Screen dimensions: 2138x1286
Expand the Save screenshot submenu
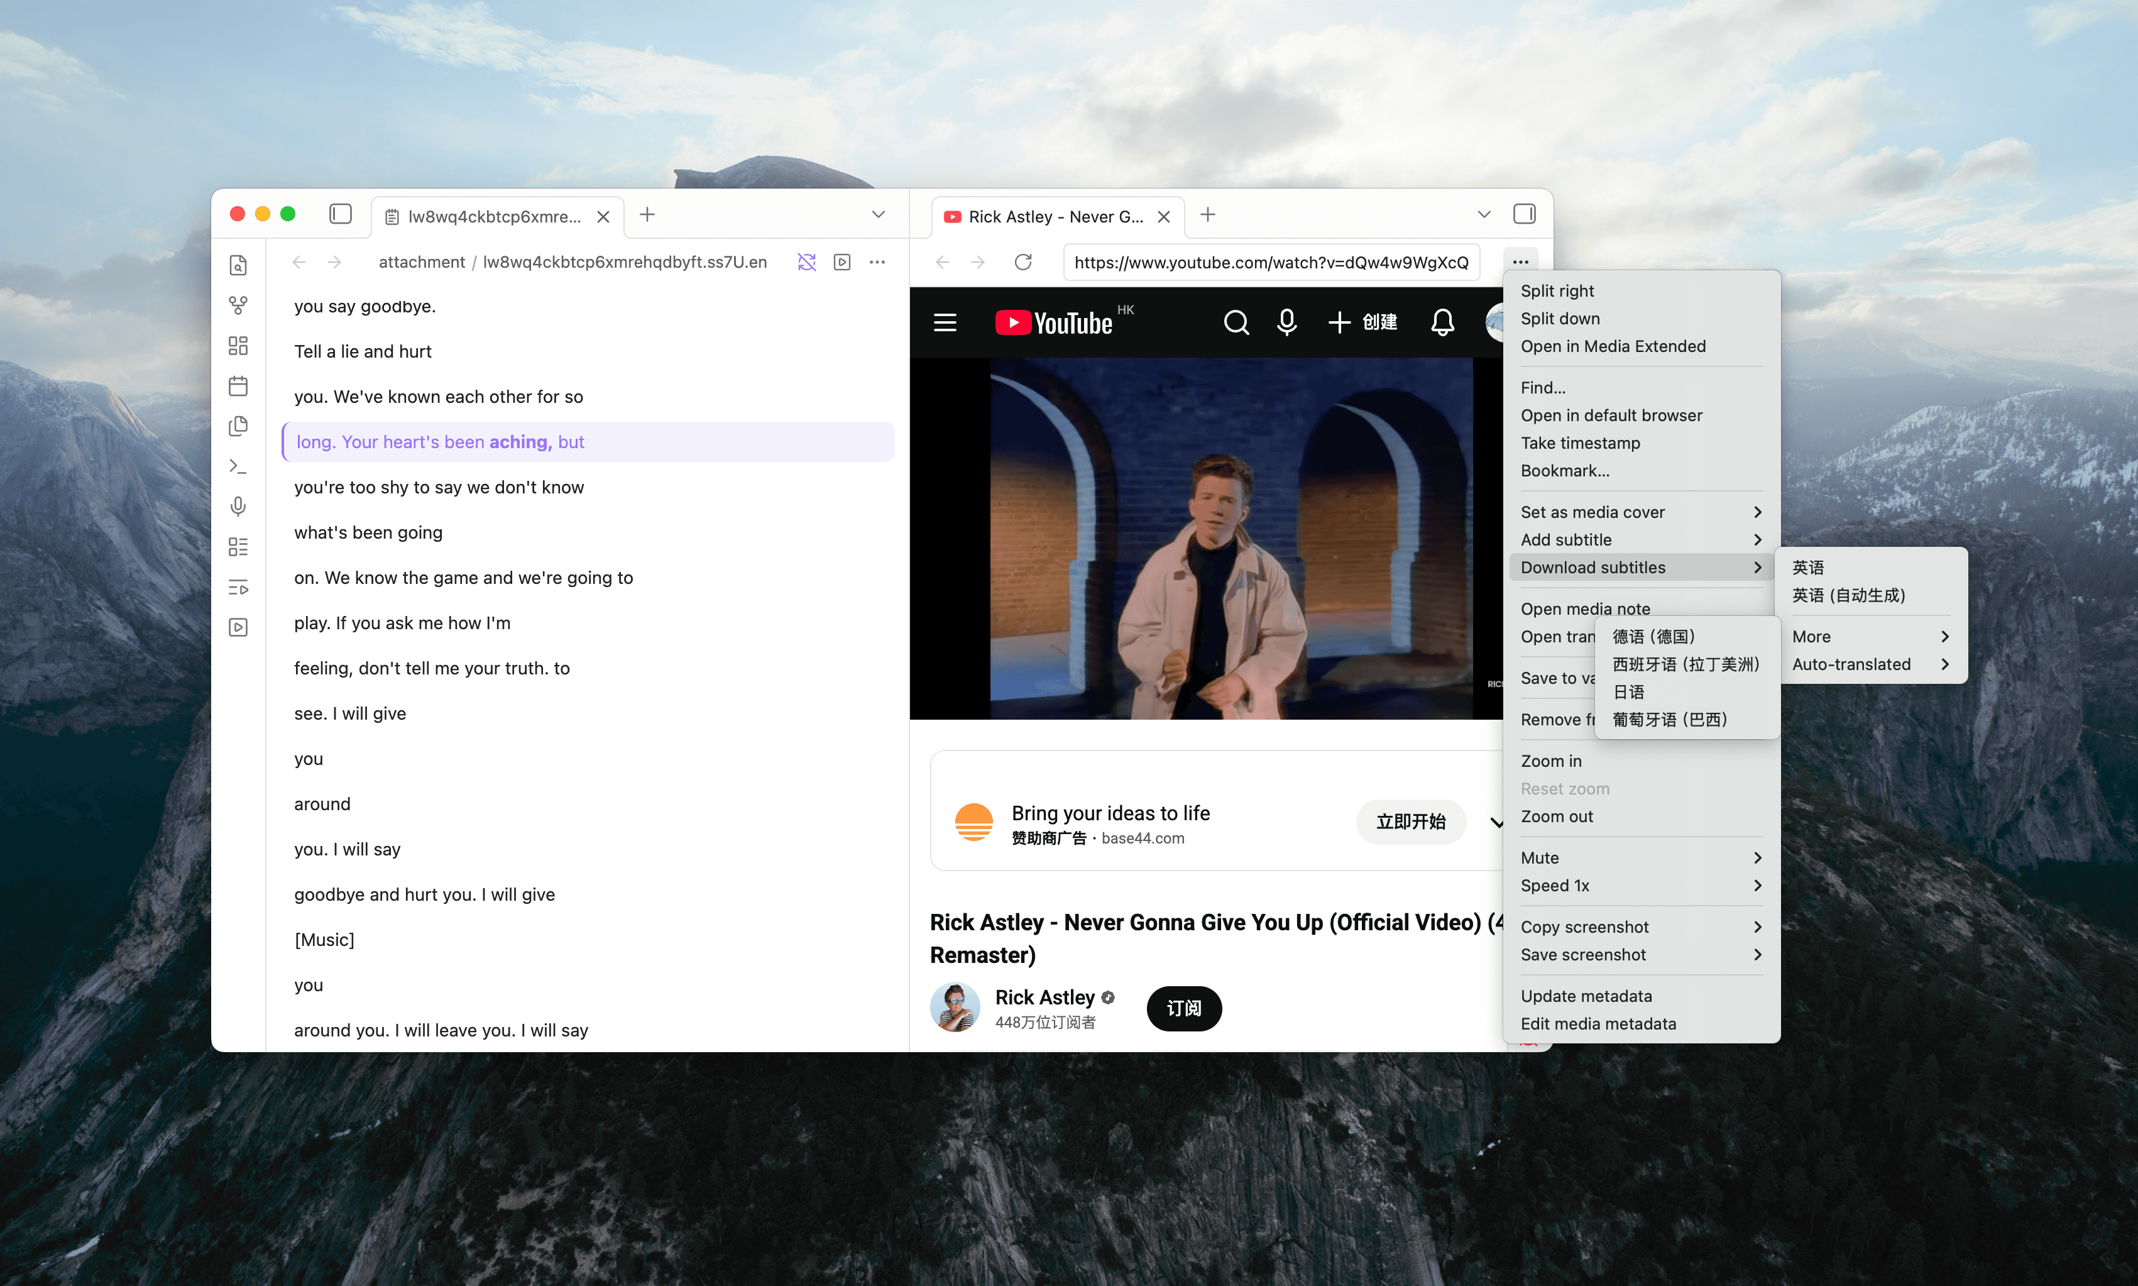1642,955
